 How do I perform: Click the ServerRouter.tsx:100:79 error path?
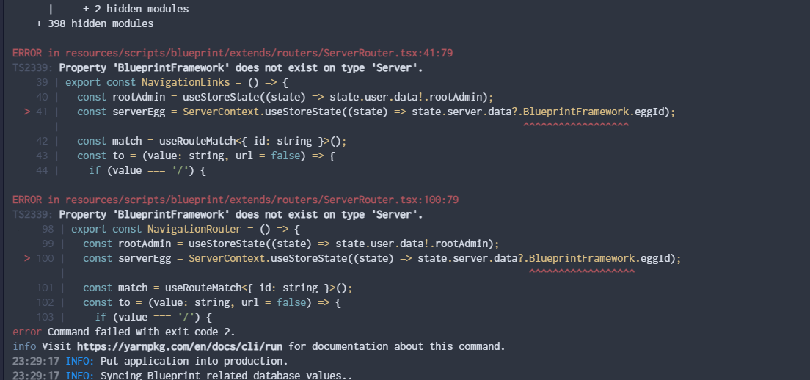(x=262, y=200)
